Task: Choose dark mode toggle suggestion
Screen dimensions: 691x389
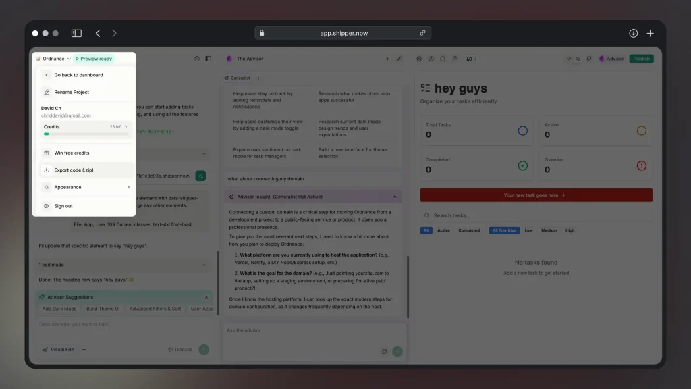Action: 268,125
